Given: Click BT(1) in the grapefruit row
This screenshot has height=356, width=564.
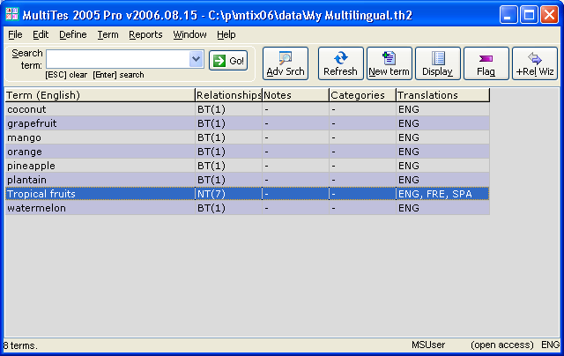Looking at the screenshot, I should point(211,123).
